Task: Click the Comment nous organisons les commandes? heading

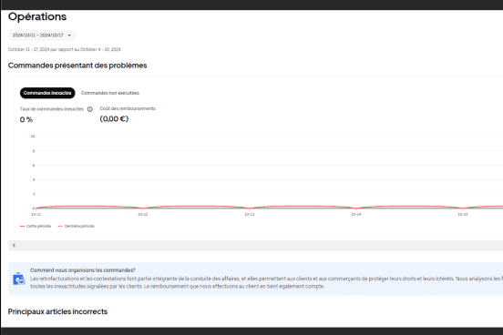Action: (x=83, y=270)
